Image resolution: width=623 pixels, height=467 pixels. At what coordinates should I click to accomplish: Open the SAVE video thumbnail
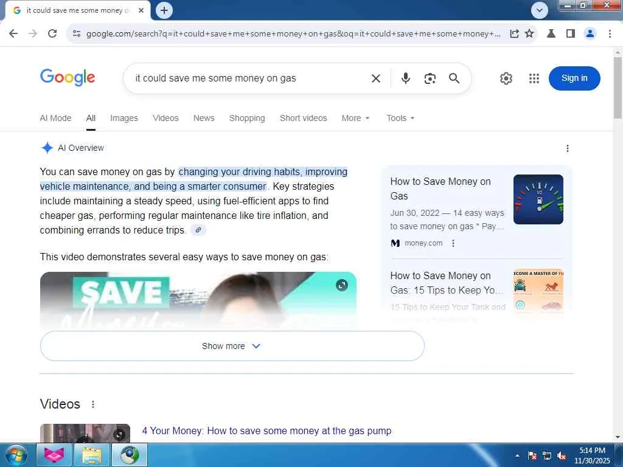click(x=198, y=300)
